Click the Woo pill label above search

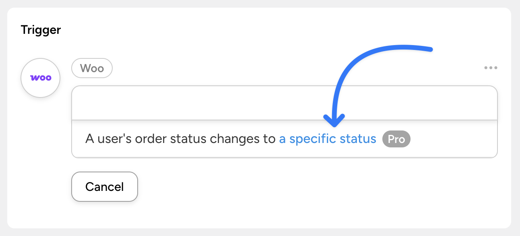click(x=92, y=68)
